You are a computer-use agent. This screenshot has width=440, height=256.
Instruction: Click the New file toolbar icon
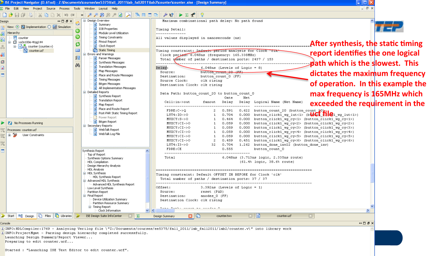(x=4, y=15)
